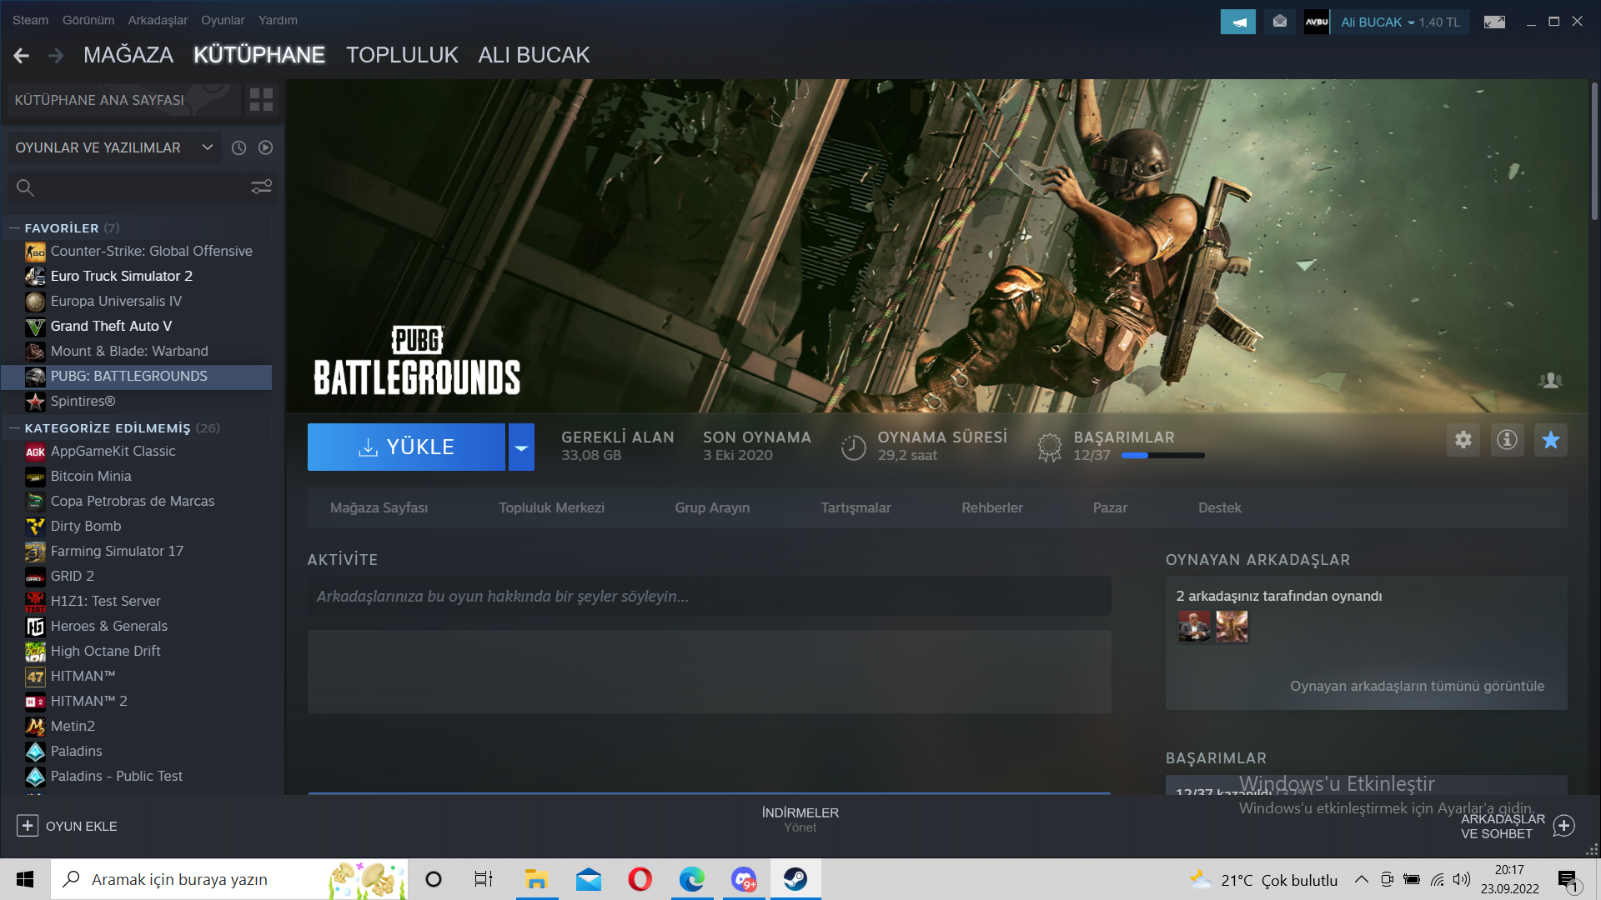Open Opera browser from taskbar
This screenshot has height=900, width=1601.
(640, 879)
